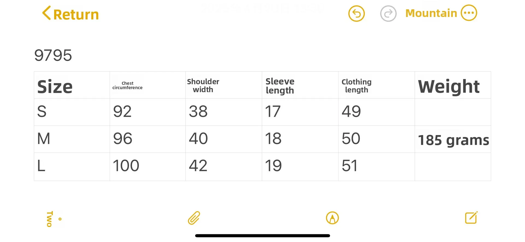
Task: Click the Return text link
Action: [x=76, y=14]
